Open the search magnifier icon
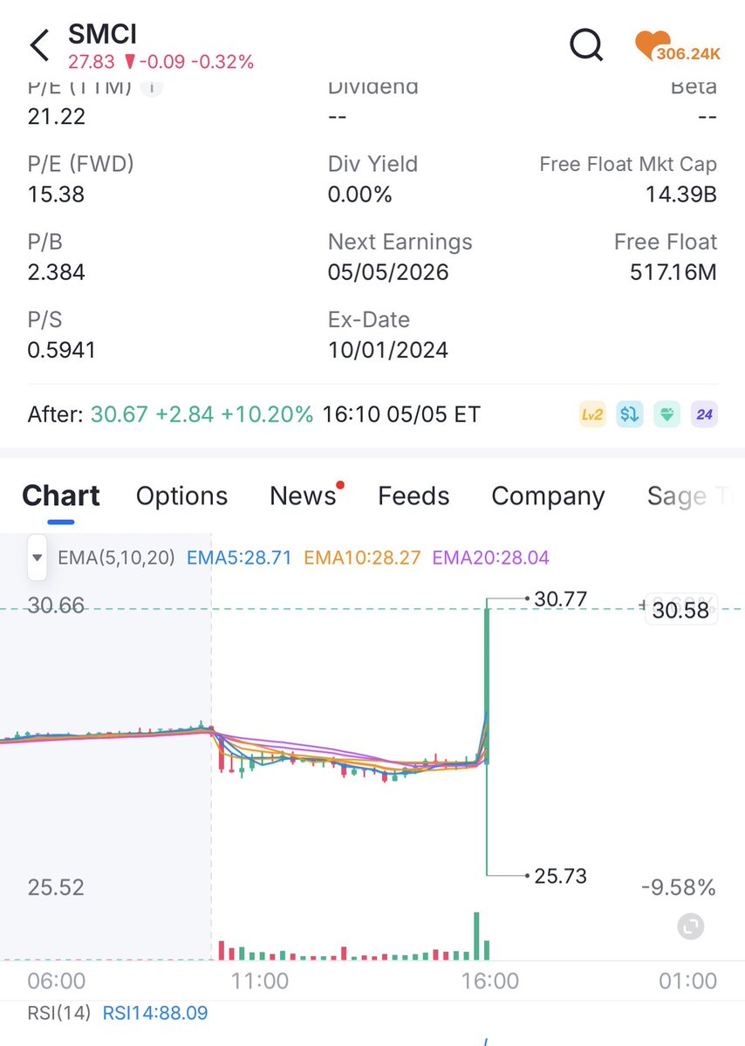Viewport: 745px width, 1046px height. [x=586, y=44]
